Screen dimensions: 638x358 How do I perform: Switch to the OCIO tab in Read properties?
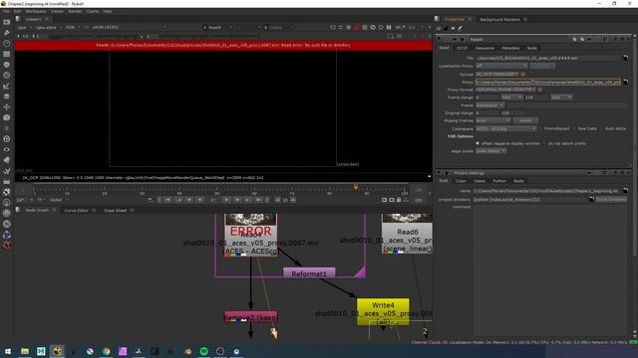tap(462, 48)
